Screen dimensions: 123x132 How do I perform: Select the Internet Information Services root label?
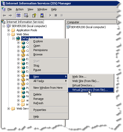pos(25,22)
